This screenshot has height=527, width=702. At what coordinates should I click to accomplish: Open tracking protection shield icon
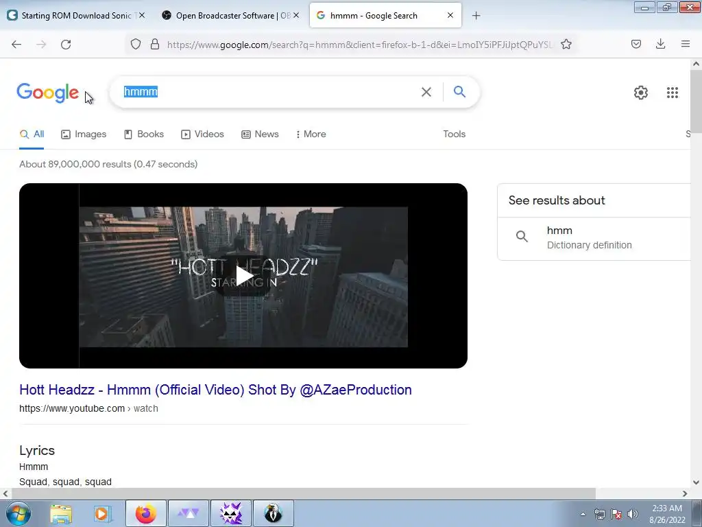tap(136, 44)
